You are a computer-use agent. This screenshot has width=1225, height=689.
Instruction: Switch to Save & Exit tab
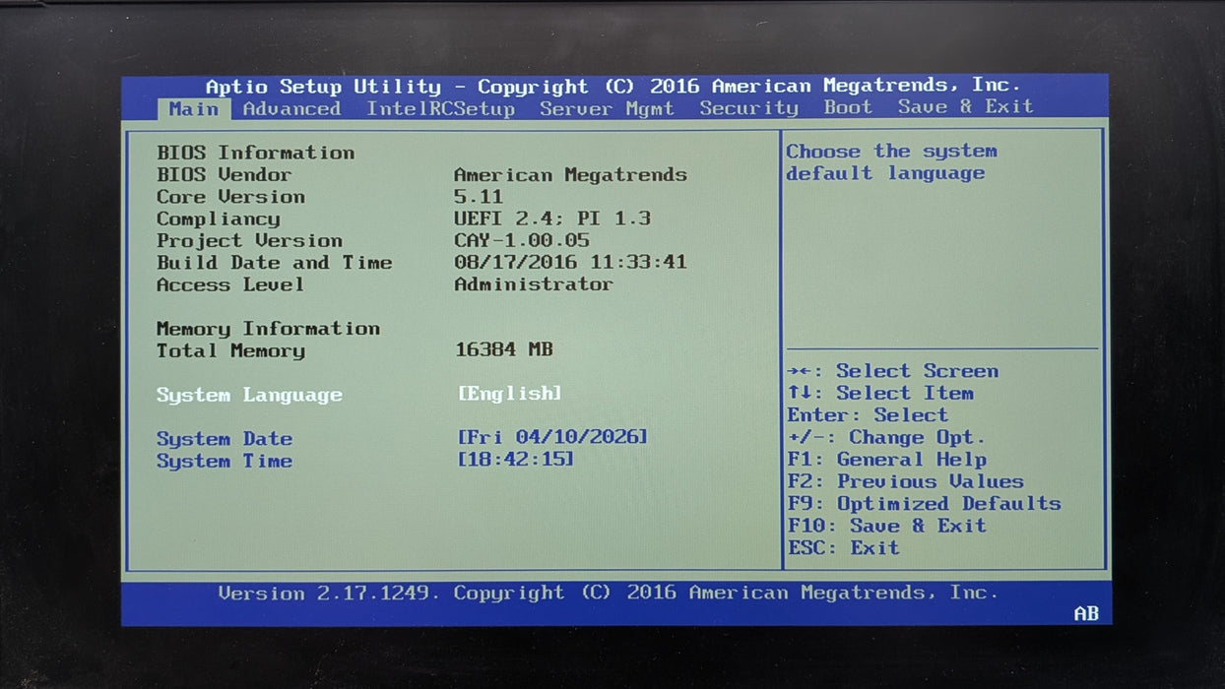pyautogui.click(x=965, y=106)
